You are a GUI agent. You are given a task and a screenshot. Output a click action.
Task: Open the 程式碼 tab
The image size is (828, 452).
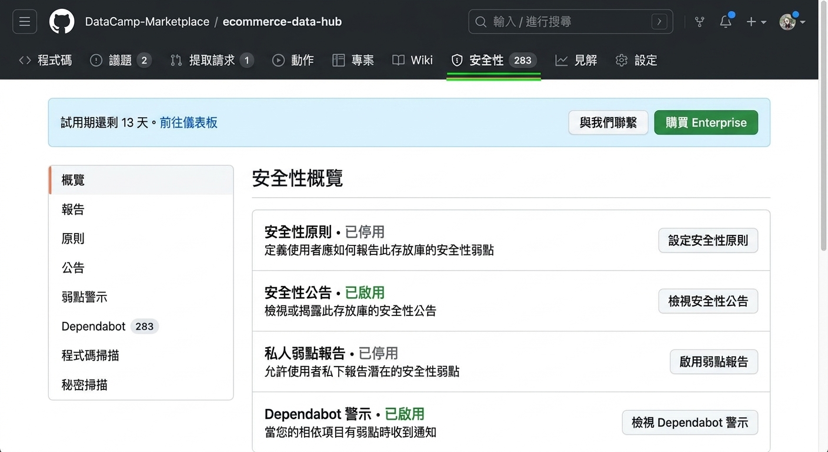click(x=46, y=60)
